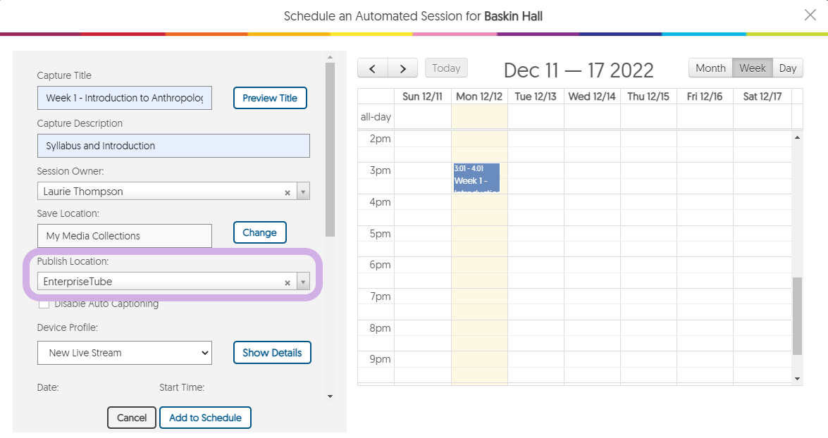Click Add to Schedule button

[205, 418]
